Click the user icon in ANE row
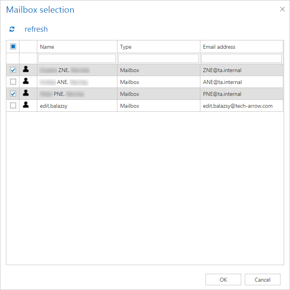The height and width of the screenshot is (290, 290). click(26, 82)
